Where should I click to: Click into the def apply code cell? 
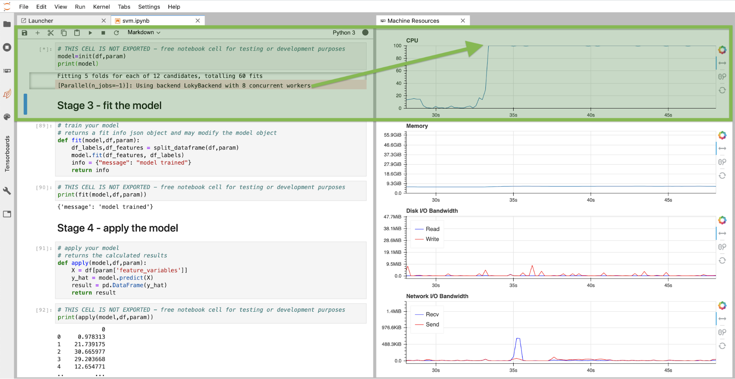pos(211,270)
